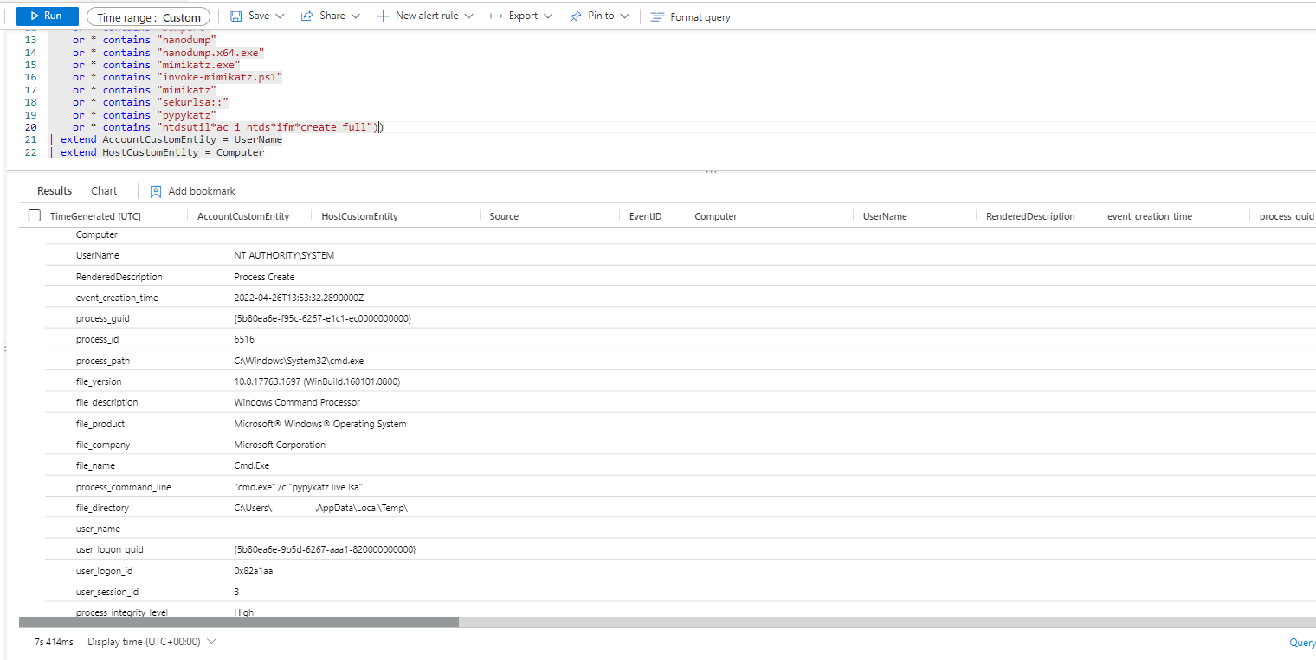Toggle the select-all results checkbox
1316x660 pixels.
point(35,215)
